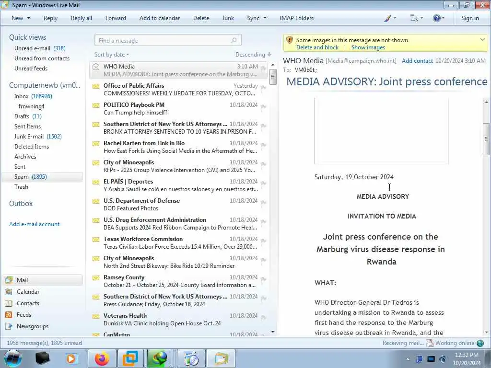Click the orange Feeds RSS icon
The height and width of the screenshot is (368, 491).
click(9, 315)
